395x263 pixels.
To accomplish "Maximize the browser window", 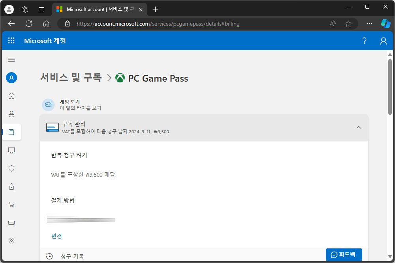I will click(367, 7).
